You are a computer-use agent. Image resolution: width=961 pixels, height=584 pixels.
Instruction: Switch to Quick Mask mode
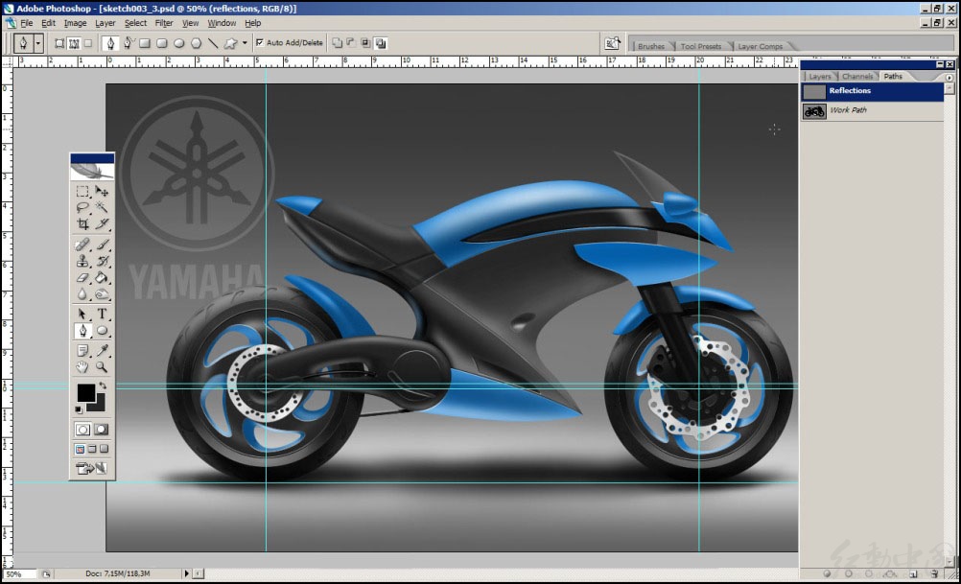coord(102,430)
